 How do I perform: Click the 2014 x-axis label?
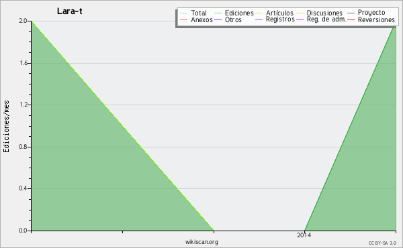tap(304, 235)
